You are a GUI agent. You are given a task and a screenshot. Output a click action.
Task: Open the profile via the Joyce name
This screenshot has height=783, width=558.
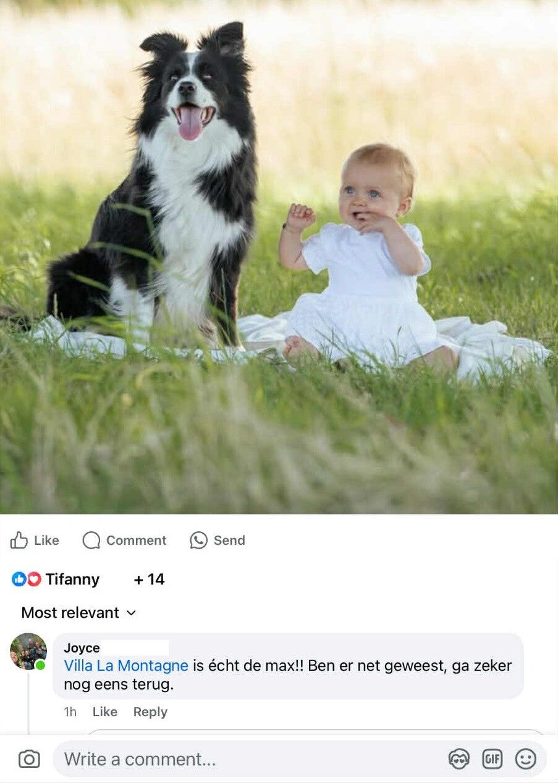click(82, 648)
